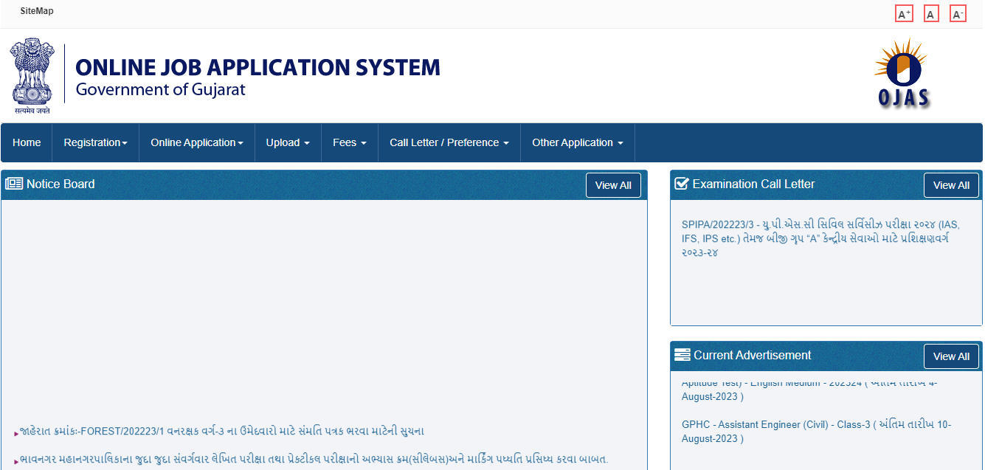This screenshot has width=985, height=470.
Task: Click the Current Advertisement list icon
Action: (x=682, y=355)
